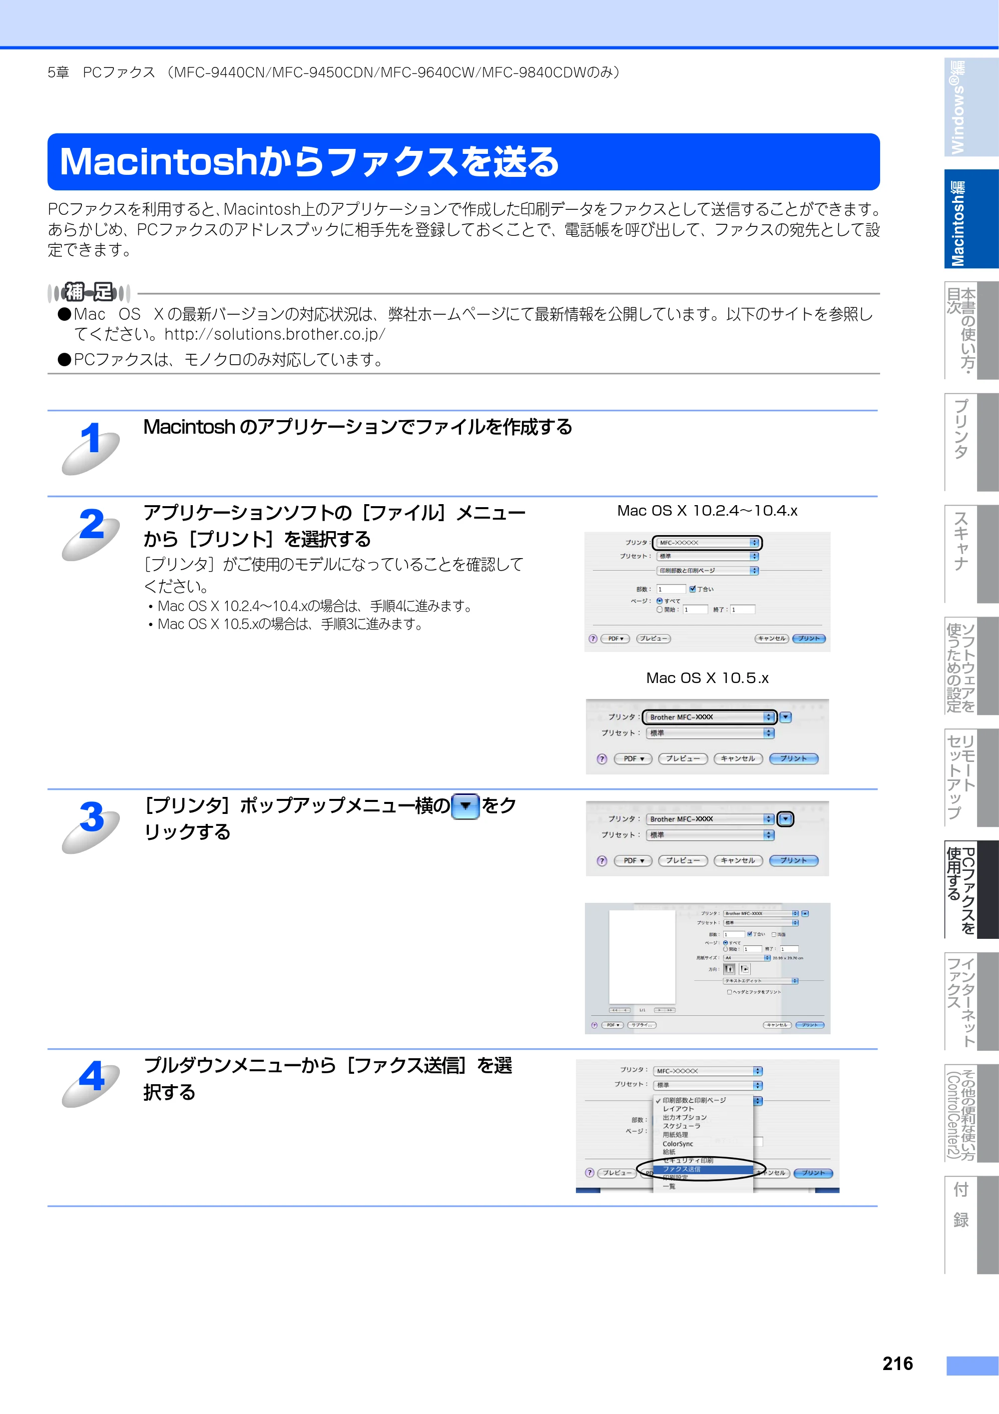Choose スケジューラ in step 4's pulldown menu
The height and width of the screenshot is (1414, 999).
702,1126
